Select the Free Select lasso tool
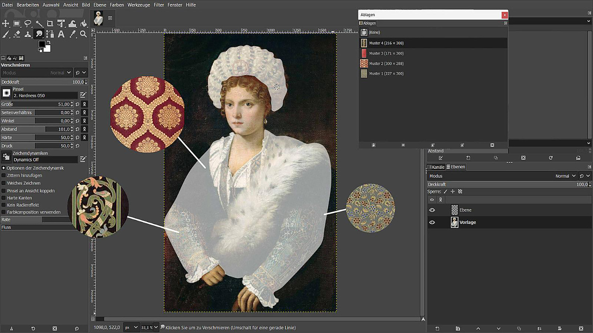 pos(28,24)
